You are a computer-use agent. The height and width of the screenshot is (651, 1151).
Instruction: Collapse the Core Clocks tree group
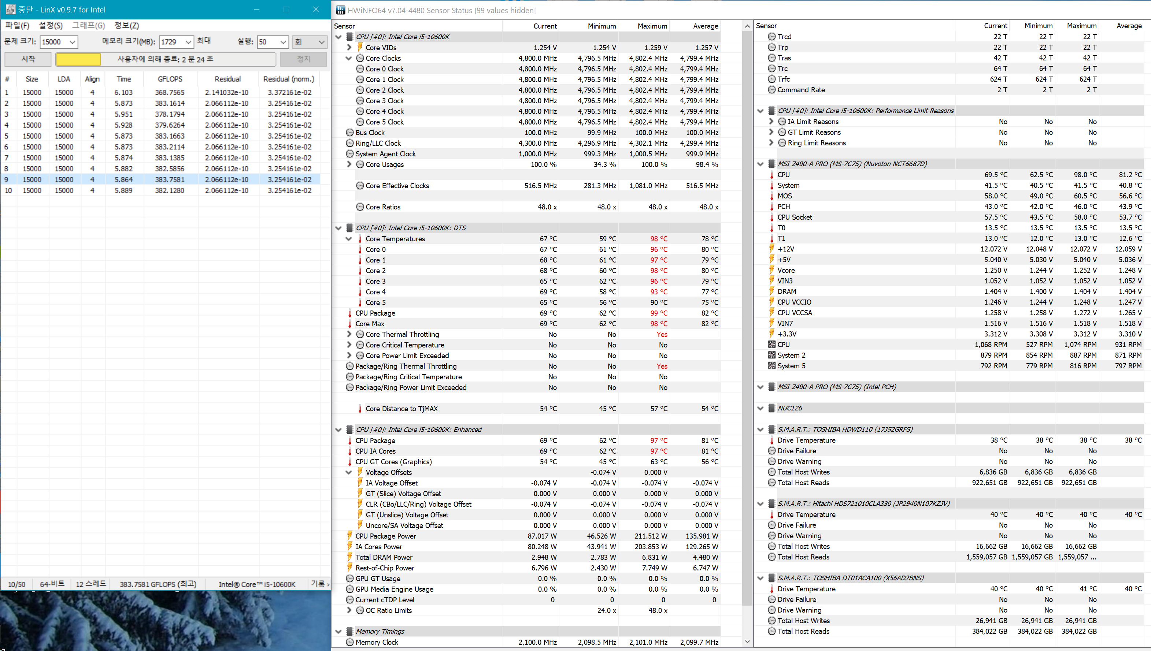click(x=349, y=58)
